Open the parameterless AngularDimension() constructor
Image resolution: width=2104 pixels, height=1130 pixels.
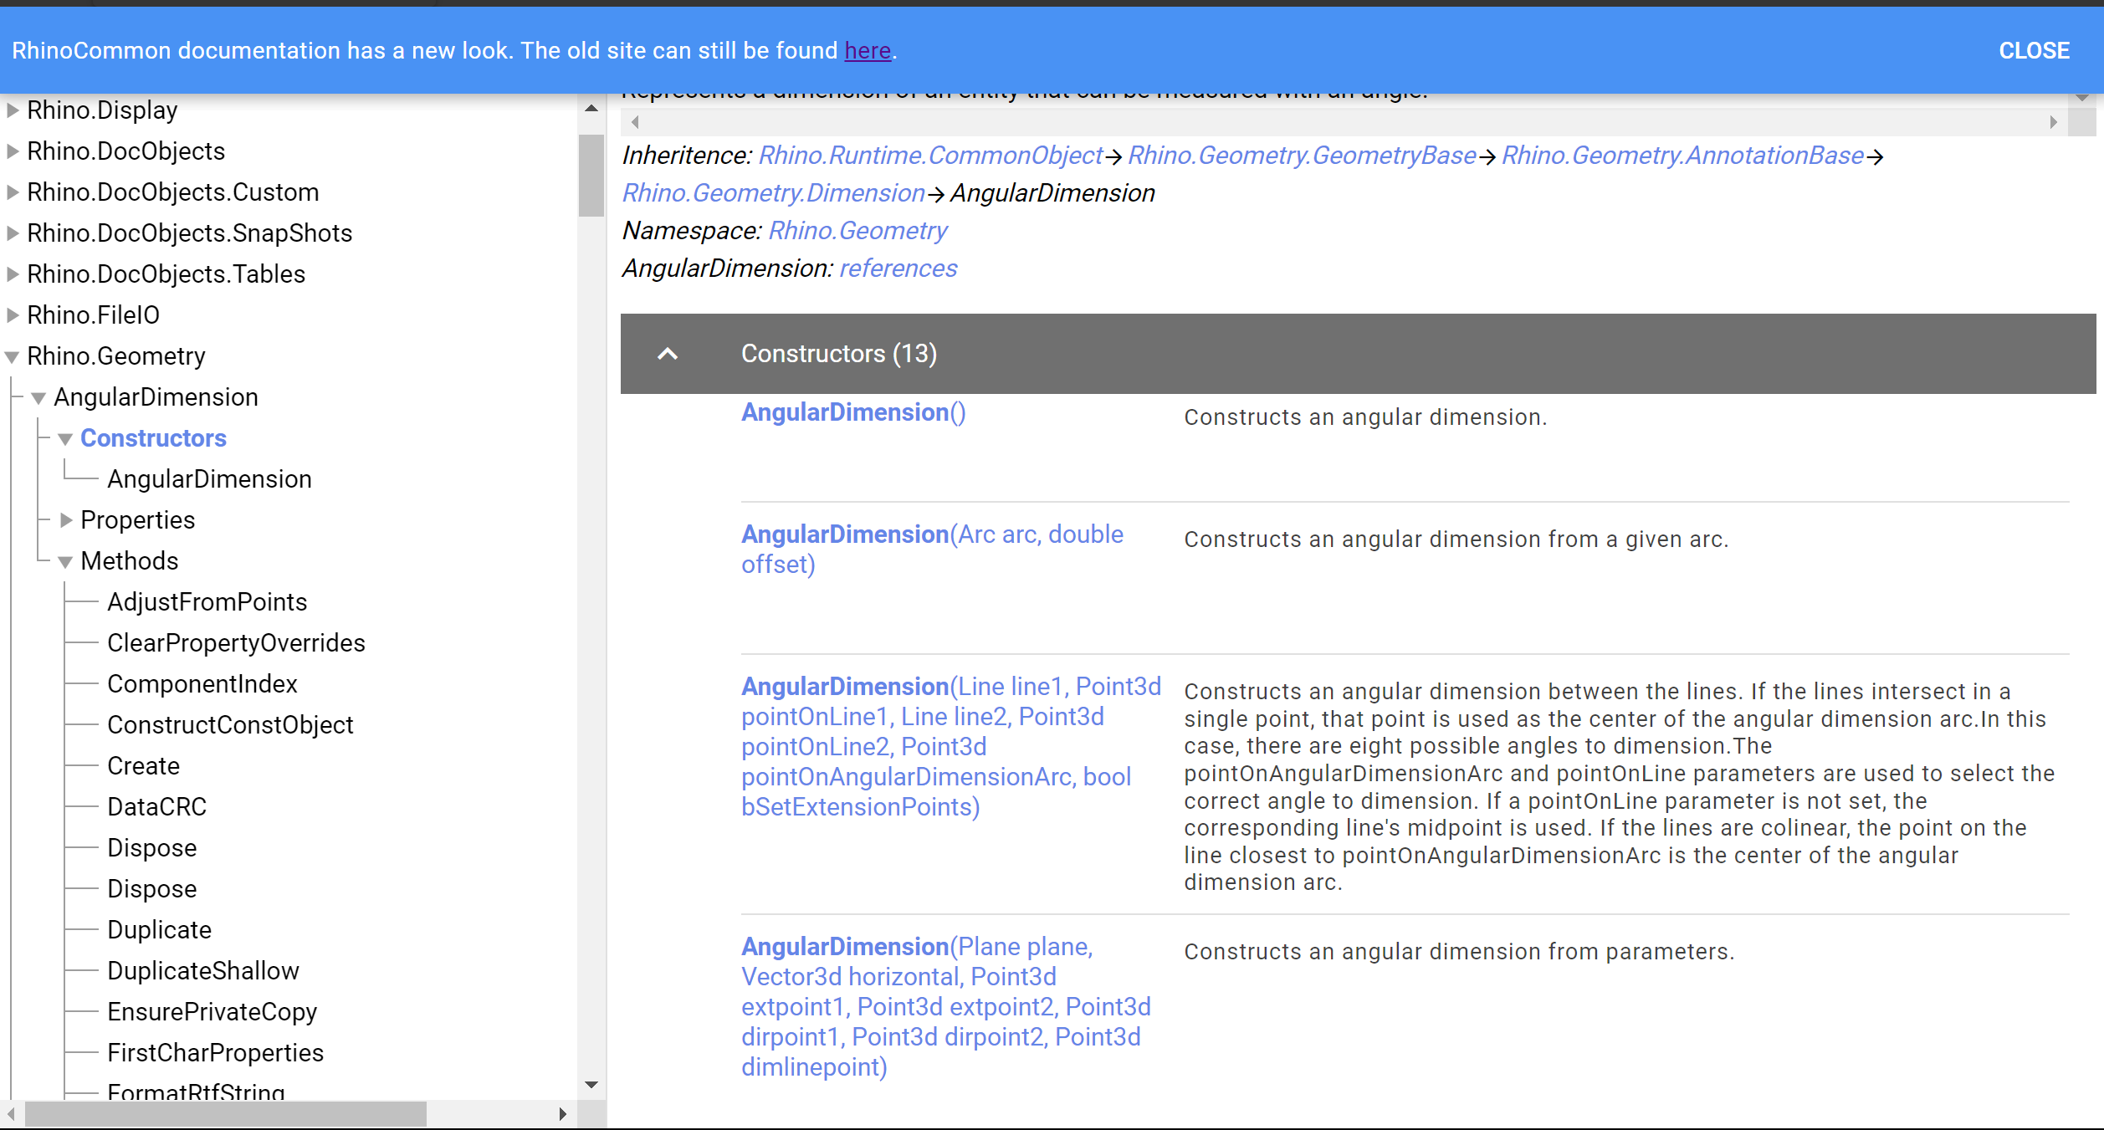(853, 412)
